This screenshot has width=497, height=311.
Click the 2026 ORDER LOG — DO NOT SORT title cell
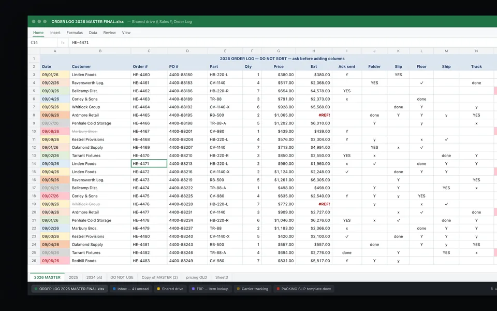point(282,59)
